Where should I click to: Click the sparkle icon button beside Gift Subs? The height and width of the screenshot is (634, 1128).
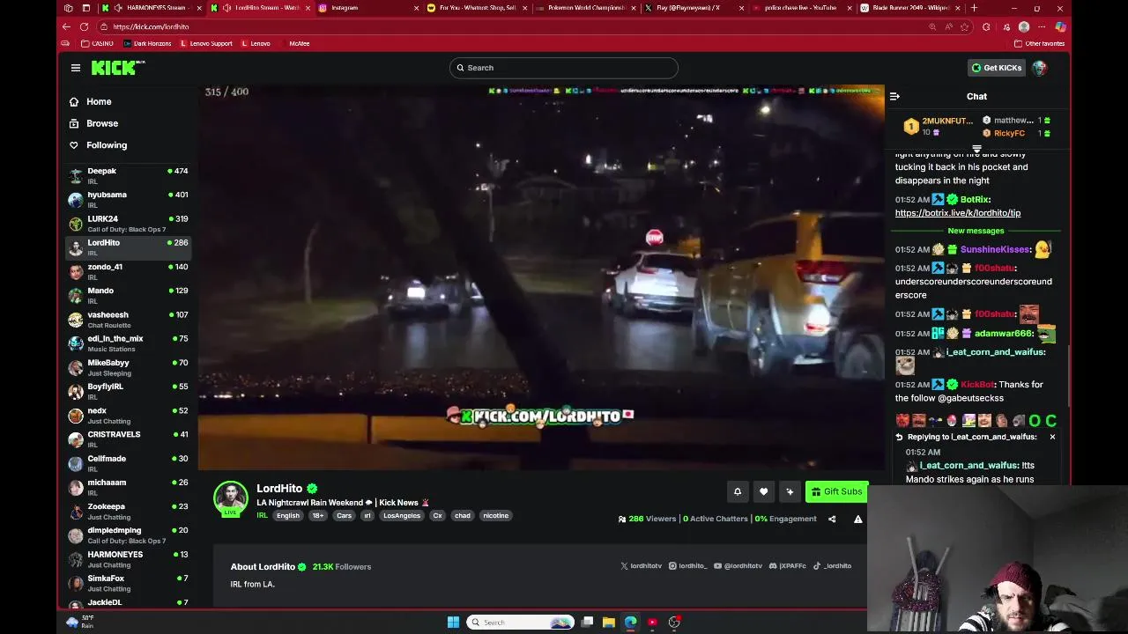790,492
